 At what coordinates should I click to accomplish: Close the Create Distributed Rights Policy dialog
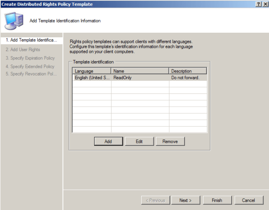(264, 4)
